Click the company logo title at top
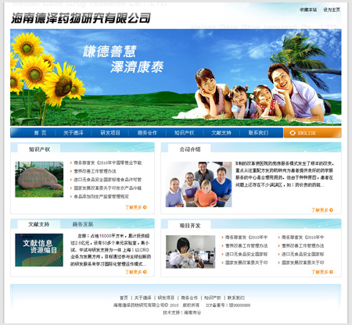The height and width of the screenshot is (325, 352). click(x=81, y=18)
